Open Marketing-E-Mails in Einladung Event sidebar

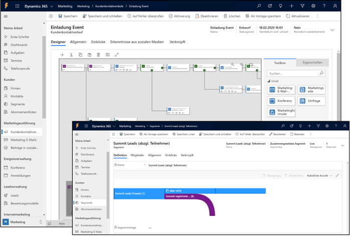(24, 140)
